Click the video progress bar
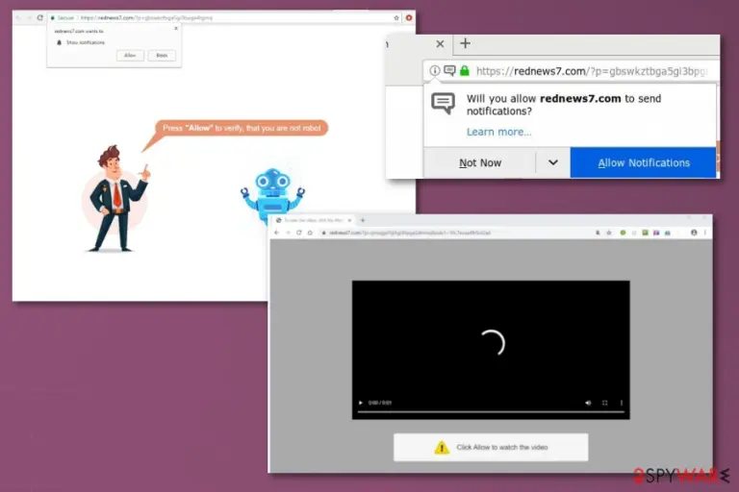 coord(491,411)
